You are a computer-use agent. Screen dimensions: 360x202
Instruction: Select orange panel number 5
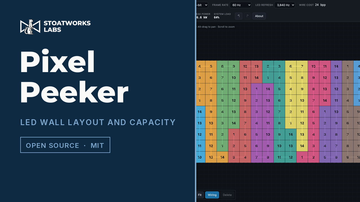tap(211, 66)
